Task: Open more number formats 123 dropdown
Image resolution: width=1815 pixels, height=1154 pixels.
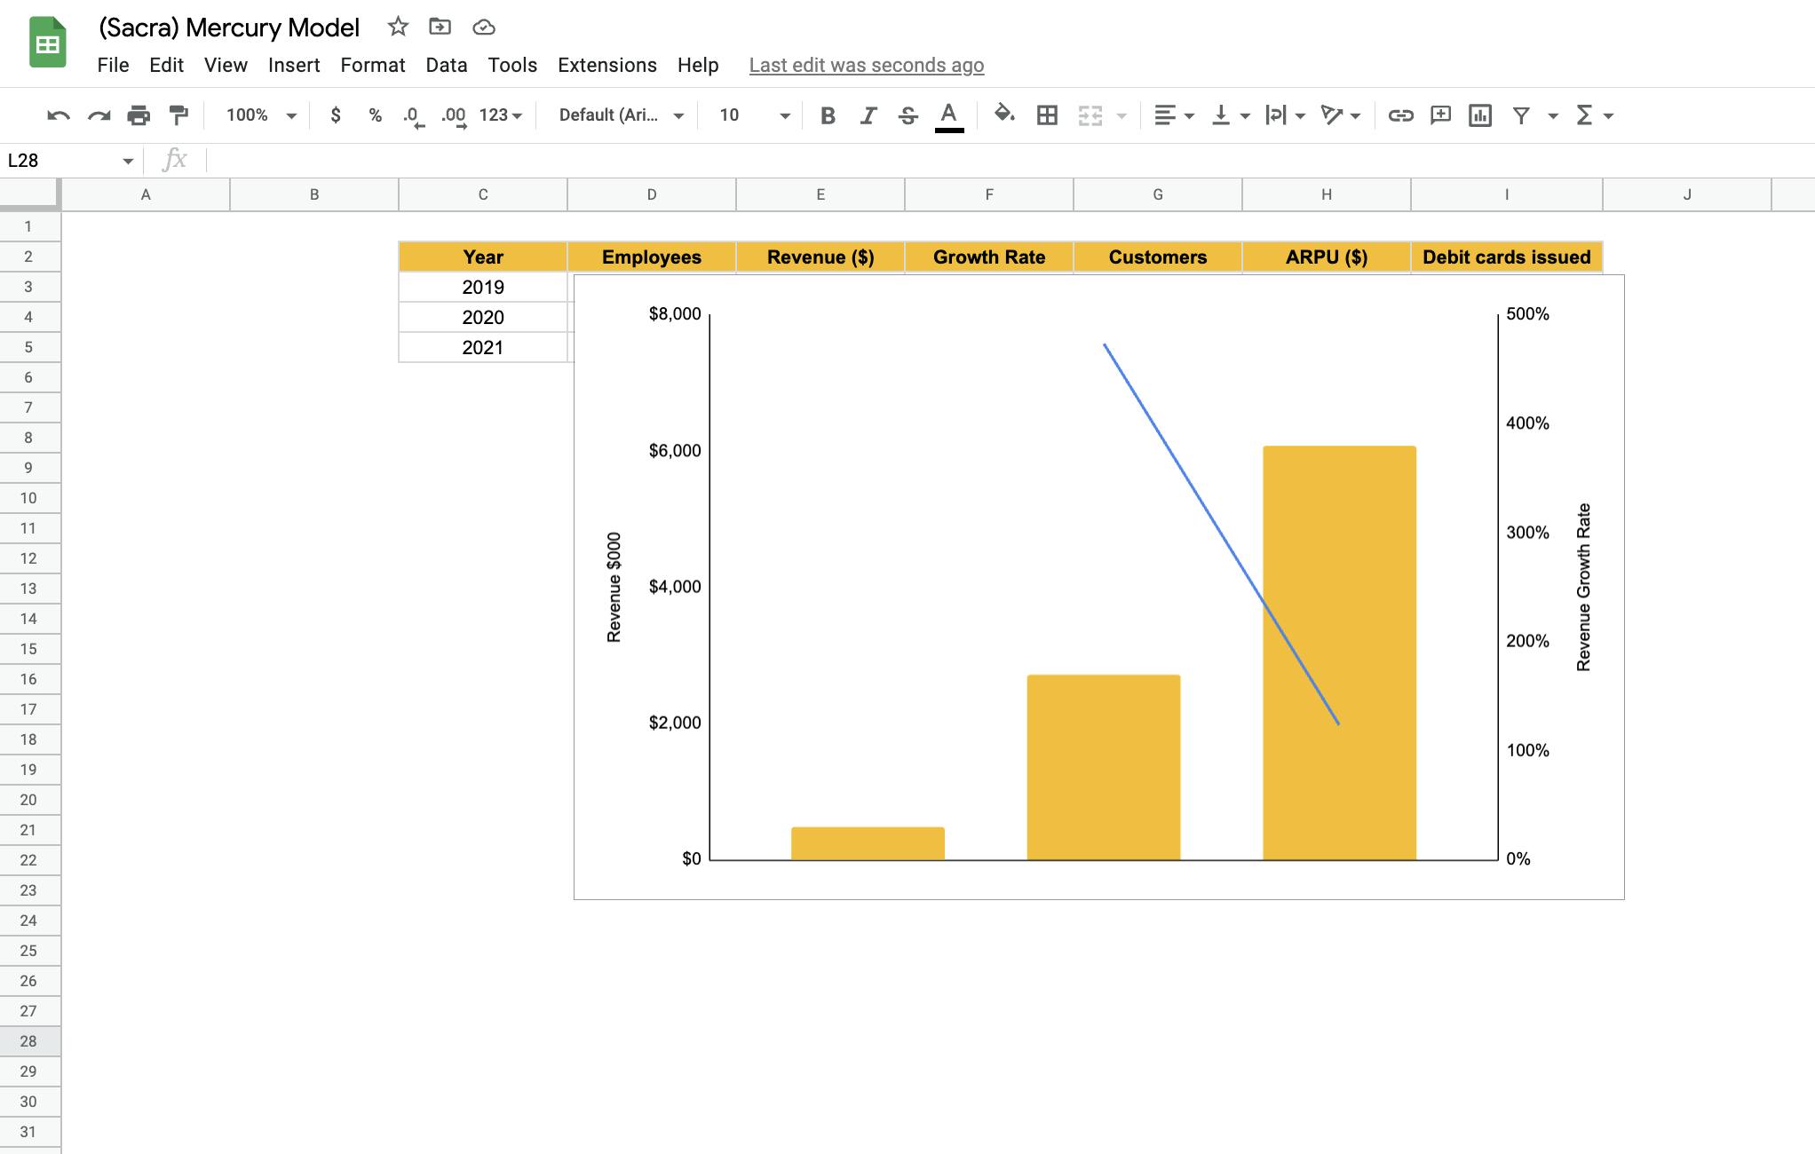Action: 501,115
